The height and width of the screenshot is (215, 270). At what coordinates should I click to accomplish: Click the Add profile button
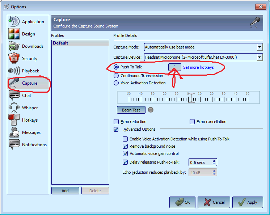65,190
